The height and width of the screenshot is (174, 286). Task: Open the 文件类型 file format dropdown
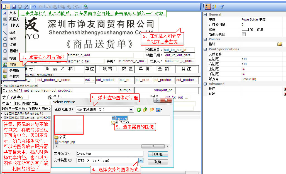coord(141,161)
